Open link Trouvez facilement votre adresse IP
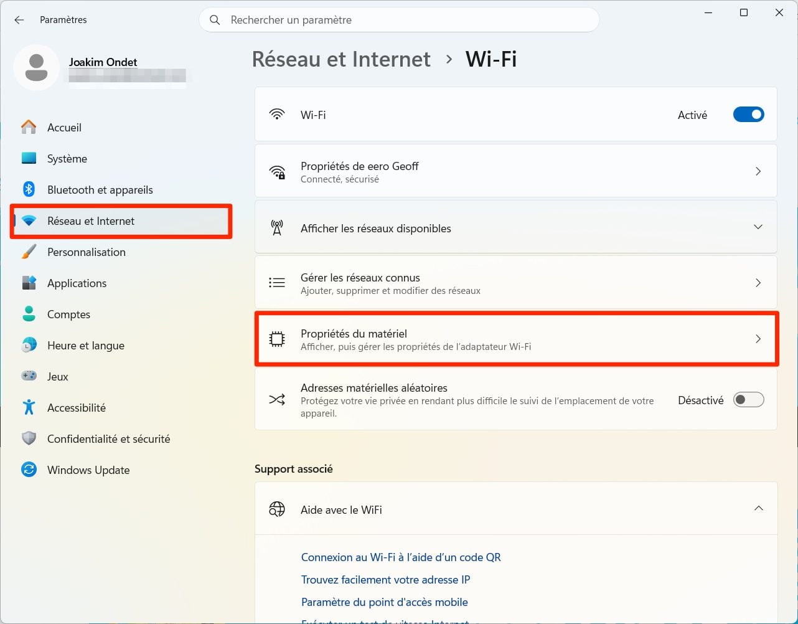798x624 pixels. [x=385, y=580]
